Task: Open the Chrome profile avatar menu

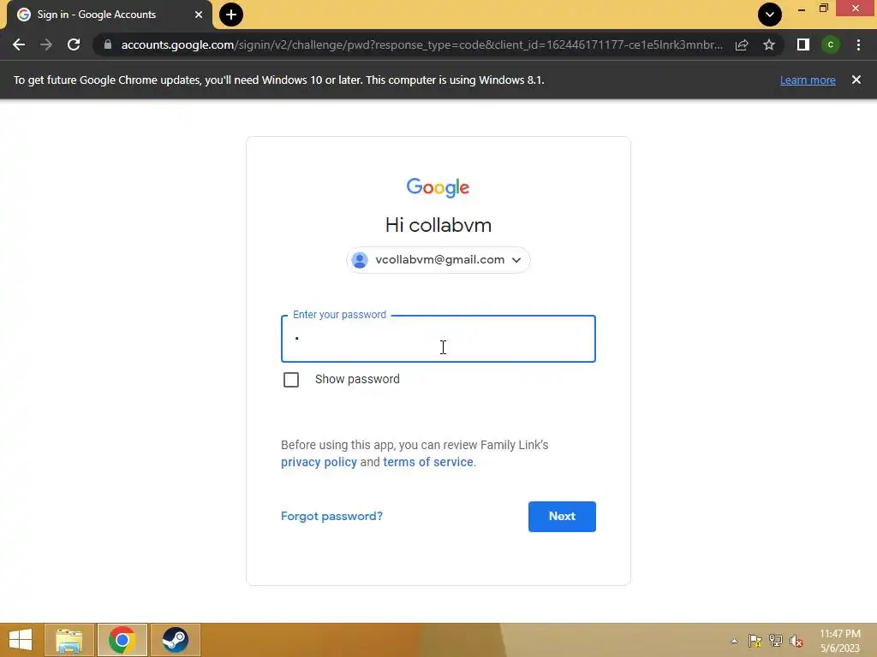Action: click(x=831, y=44)
